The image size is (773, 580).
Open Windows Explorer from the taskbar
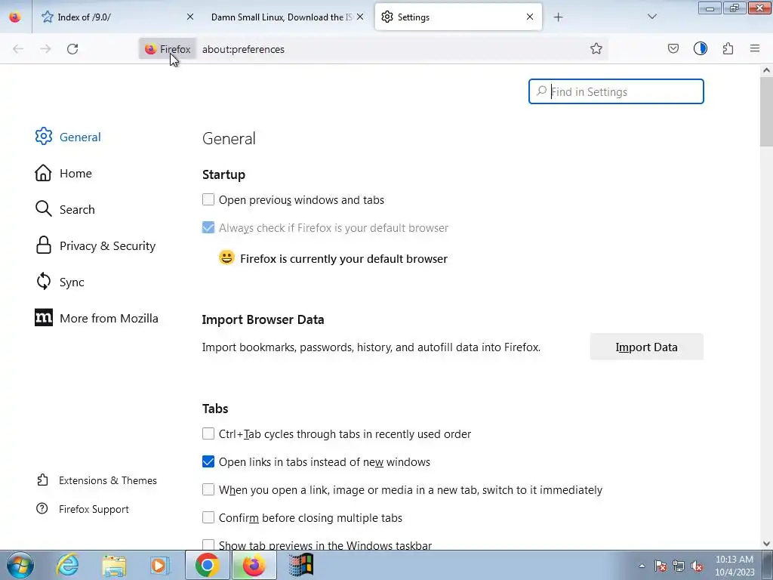tap(114, 565)
